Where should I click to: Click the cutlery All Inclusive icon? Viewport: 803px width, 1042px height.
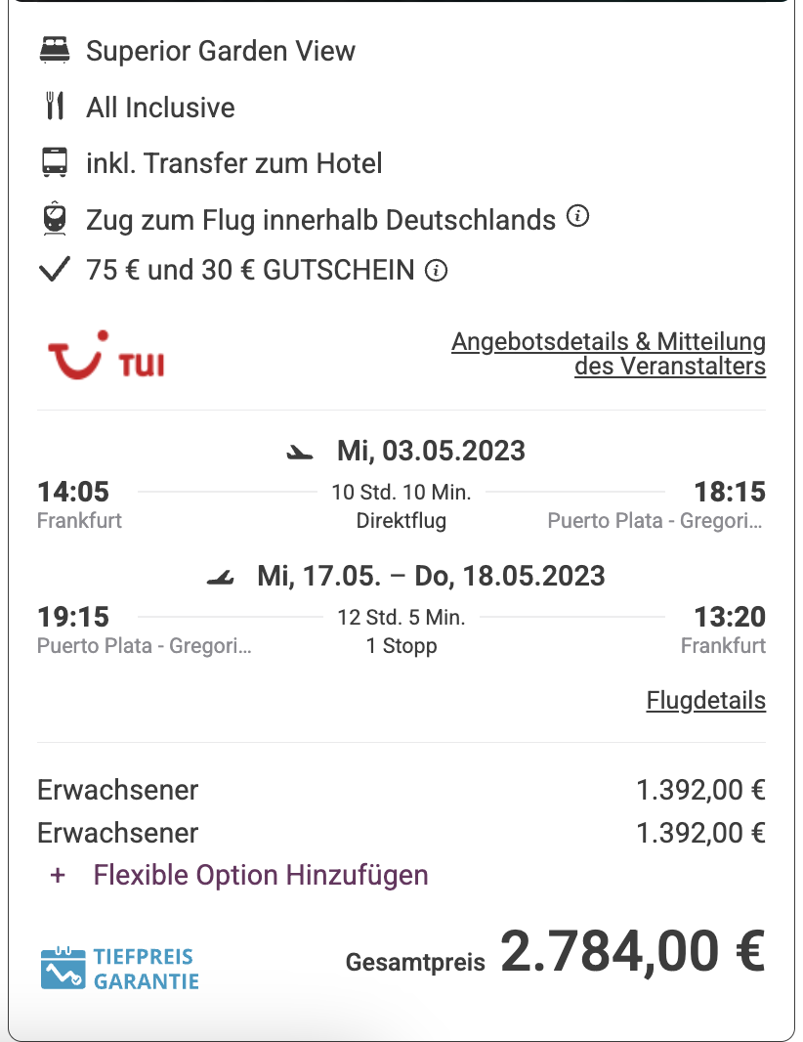(55, 107)
